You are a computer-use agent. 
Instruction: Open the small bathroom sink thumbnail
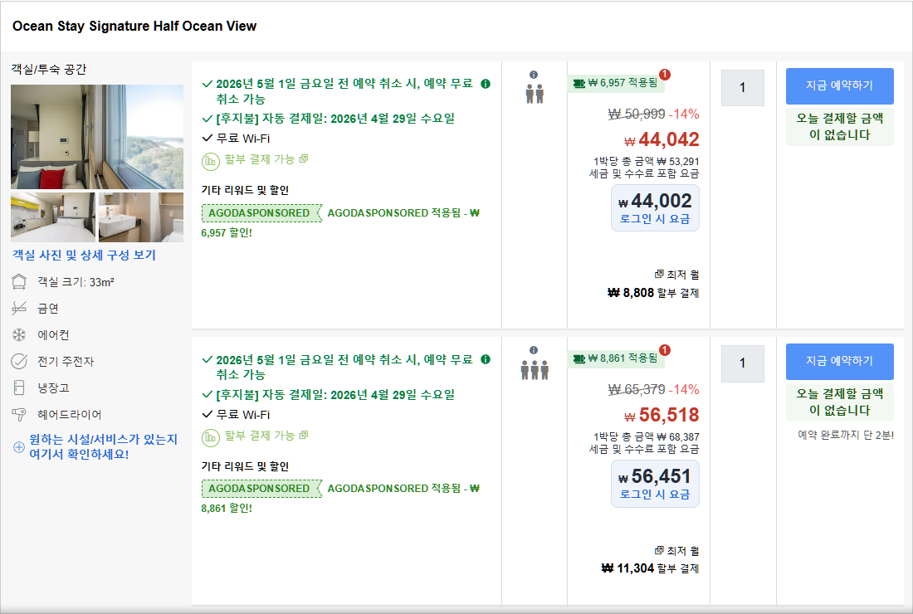(141, 217)
